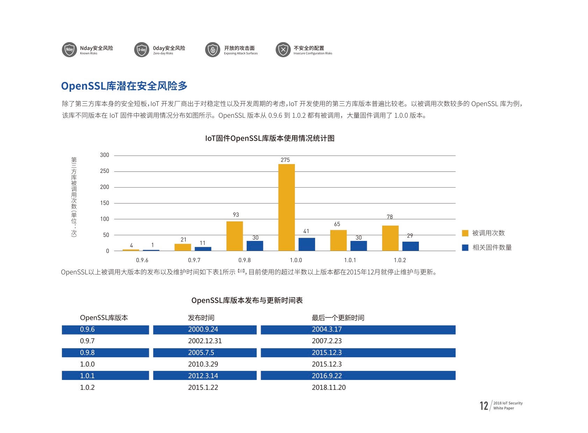This screenshot has height=433, width=588.
Task: Click the y-axis value '150'
Action: coord(104,203)
